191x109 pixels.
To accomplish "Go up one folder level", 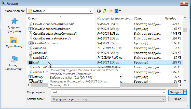I will point(105,11).
